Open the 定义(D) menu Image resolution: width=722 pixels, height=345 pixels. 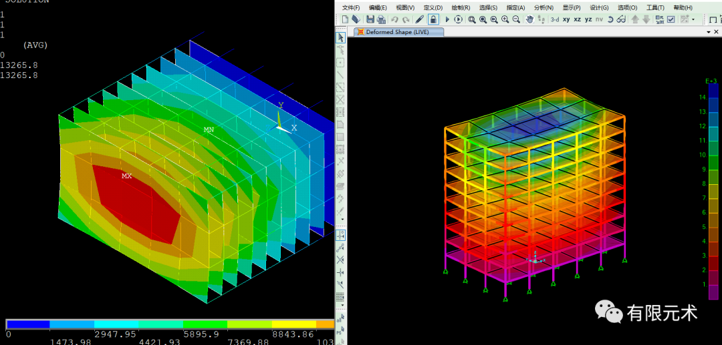(x=433, y=7)
